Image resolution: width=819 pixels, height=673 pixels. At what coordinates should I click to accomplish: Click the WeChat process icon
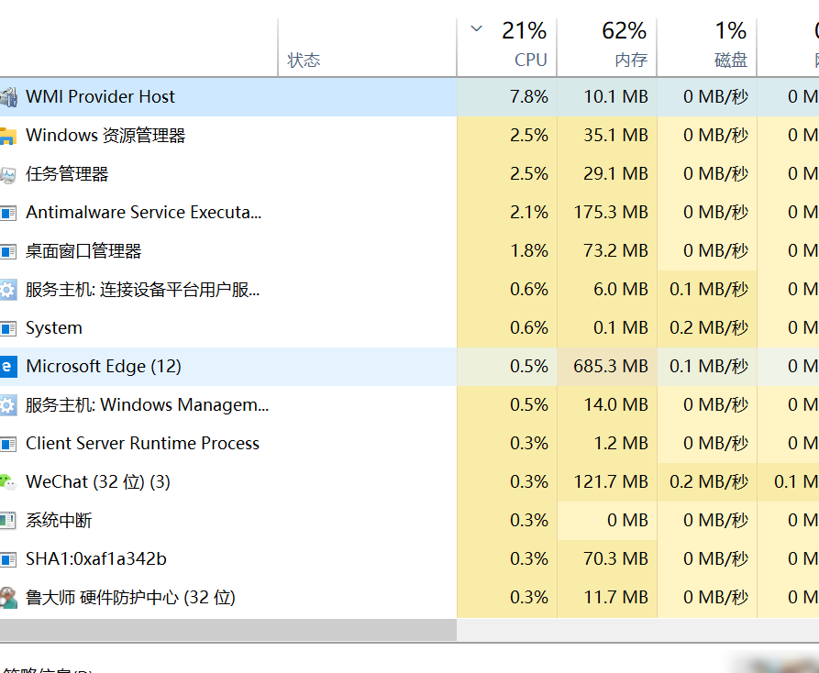pos(8,482)
